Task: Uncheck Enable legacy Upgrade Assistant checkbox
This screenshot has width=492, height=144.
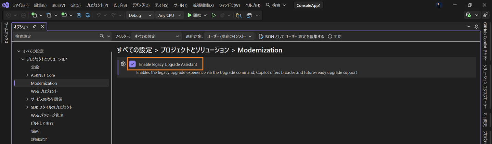Action: pos(132,64)
